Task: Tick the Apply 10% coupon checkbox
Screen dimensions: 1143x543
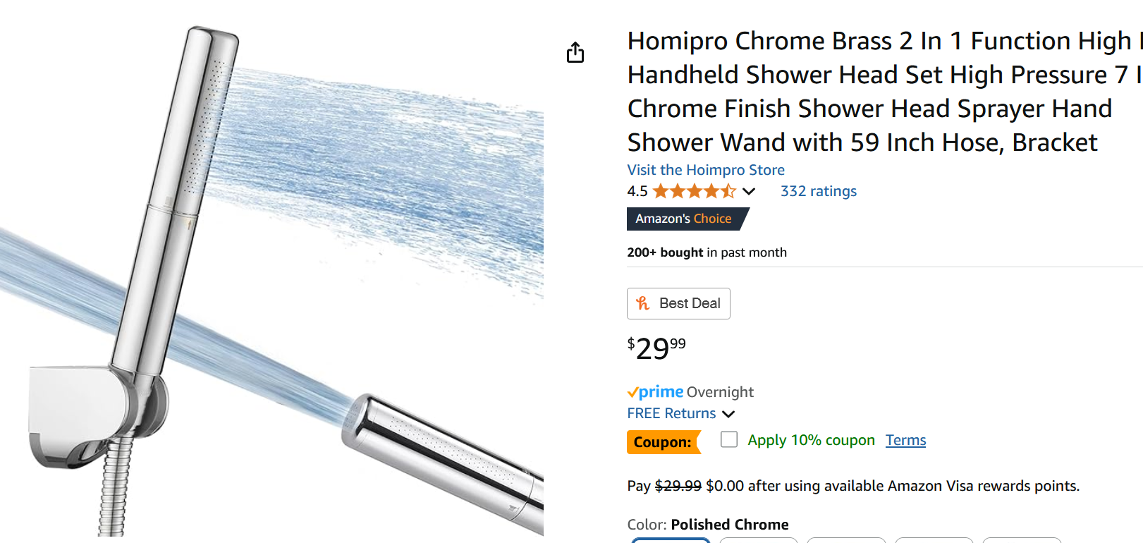Action: click(x=729, y=439)
